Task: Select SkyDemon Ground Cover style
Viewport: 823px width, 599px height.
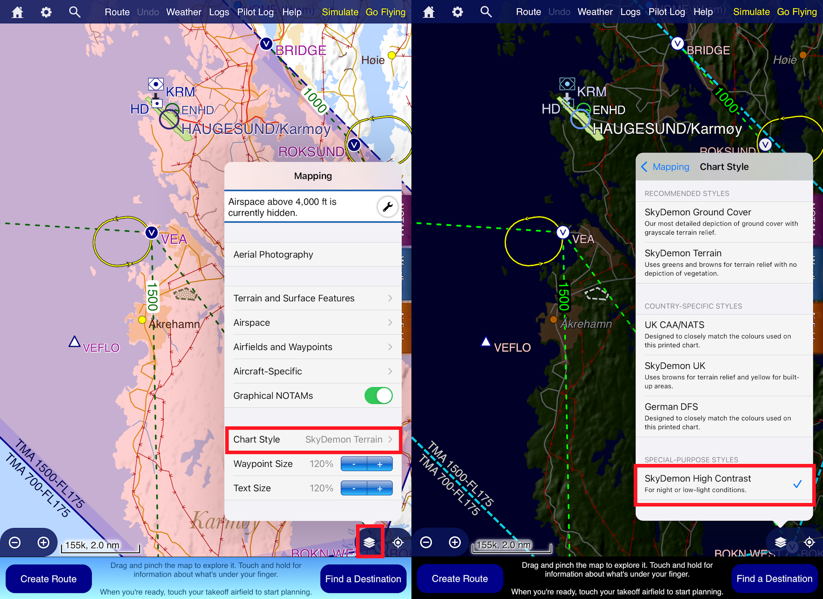Action: [x=724, y=222]
